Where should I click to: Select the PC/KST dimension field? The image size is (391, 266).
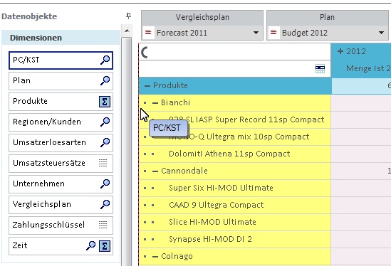[x=61, y=60]
